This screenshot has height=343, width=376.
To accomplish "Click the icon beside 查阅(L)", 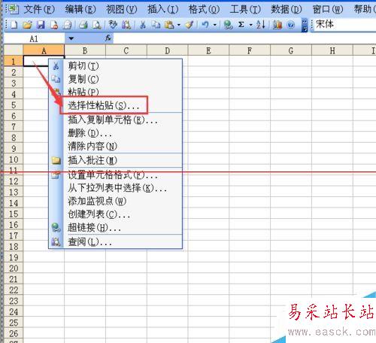I will (x=56, y=241).
